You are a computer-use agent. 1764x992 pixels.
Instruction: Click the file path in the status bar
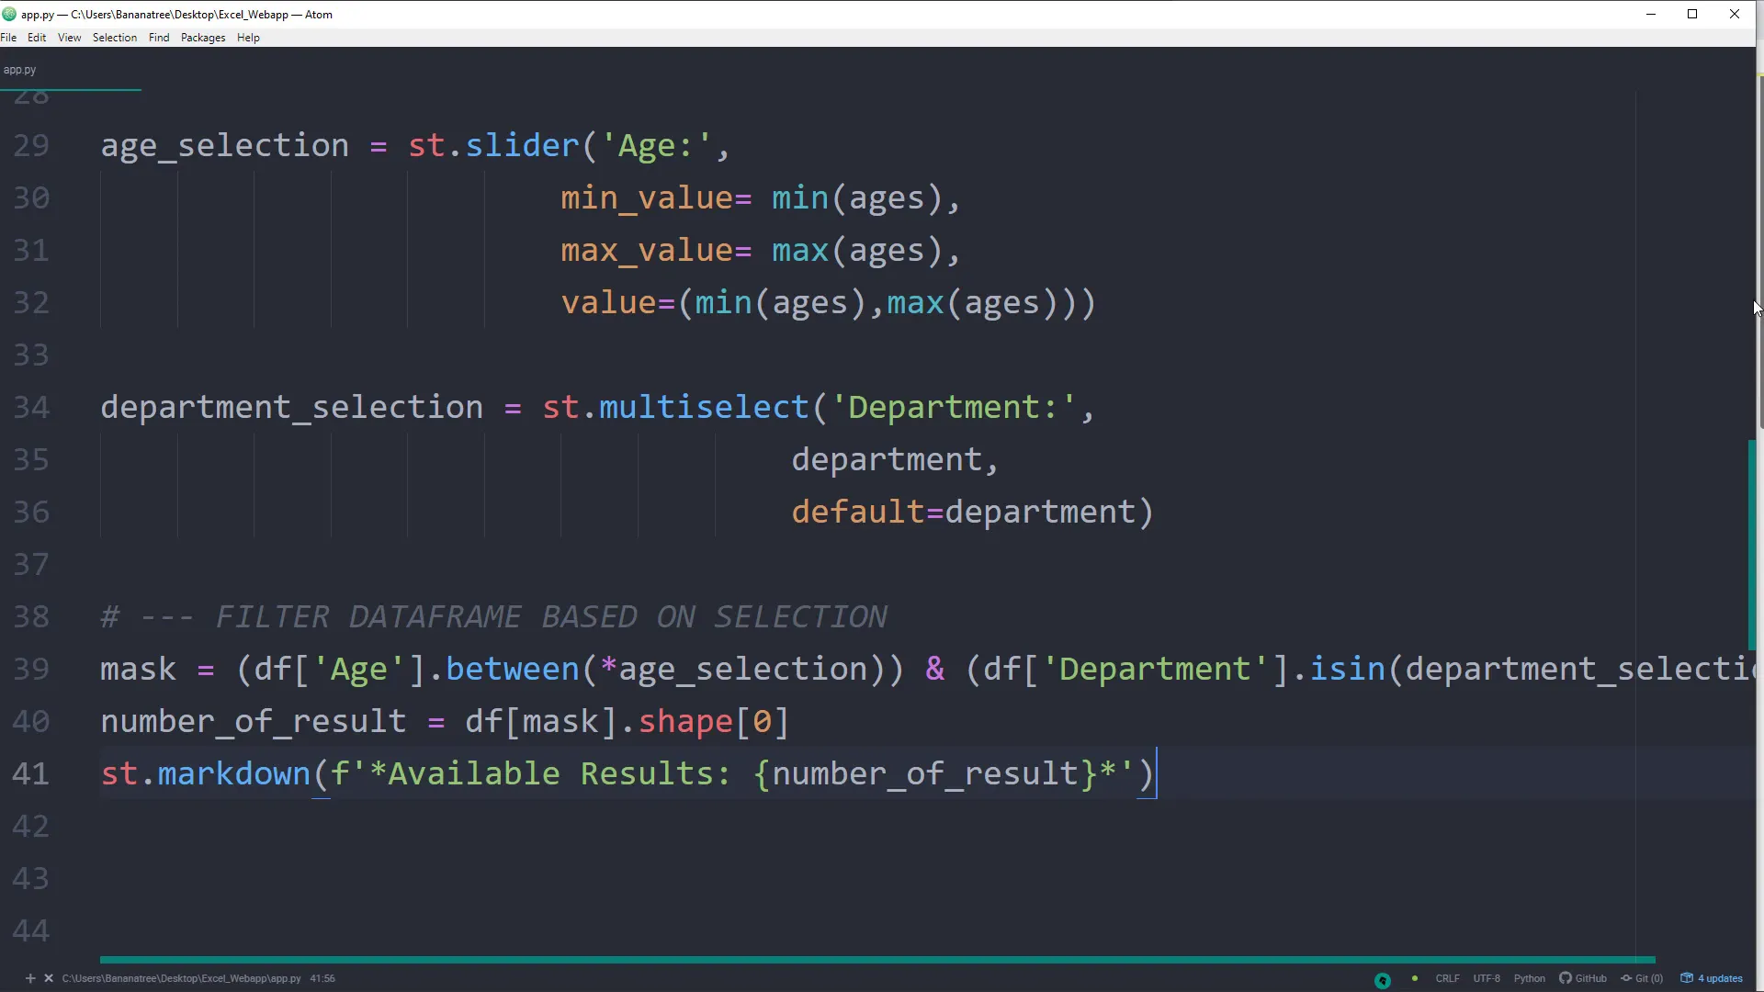point(180,978)
